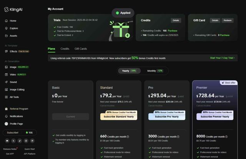Screen dimensions: 246x159
Task: Open the Sound generation icon
Action: click(6, 82)
